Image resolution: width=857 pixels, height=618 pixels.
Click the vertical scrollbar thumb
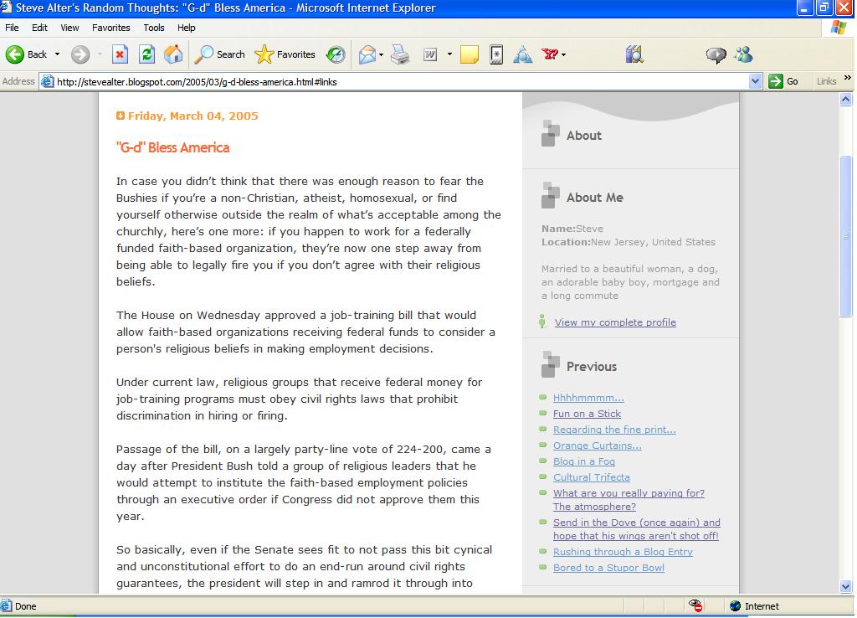click(845, 236)
